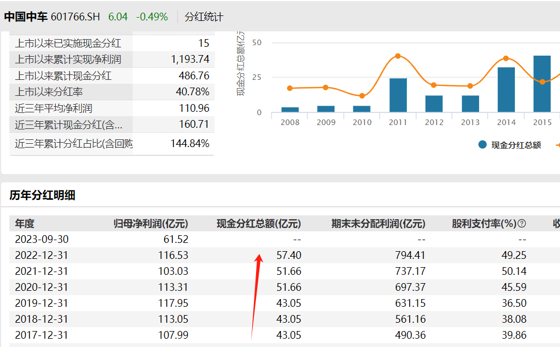Click the orange trend line peak at 2011
Viewport: 560px width, 347px height.
(398, 56)
